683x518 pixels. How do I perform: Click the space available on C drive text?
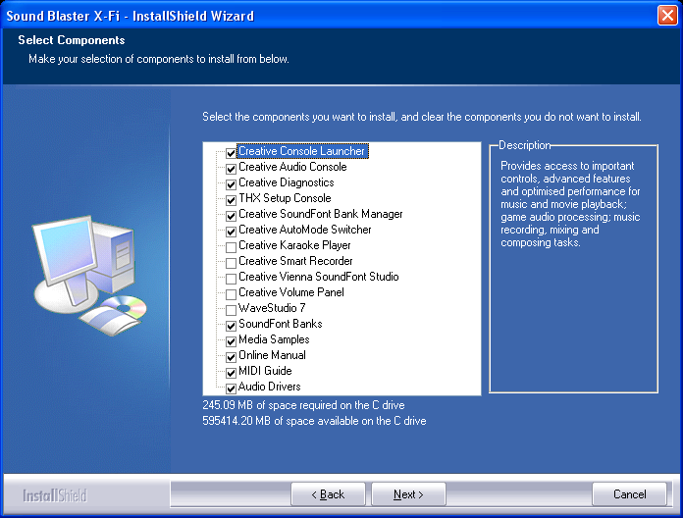point(314,421)
